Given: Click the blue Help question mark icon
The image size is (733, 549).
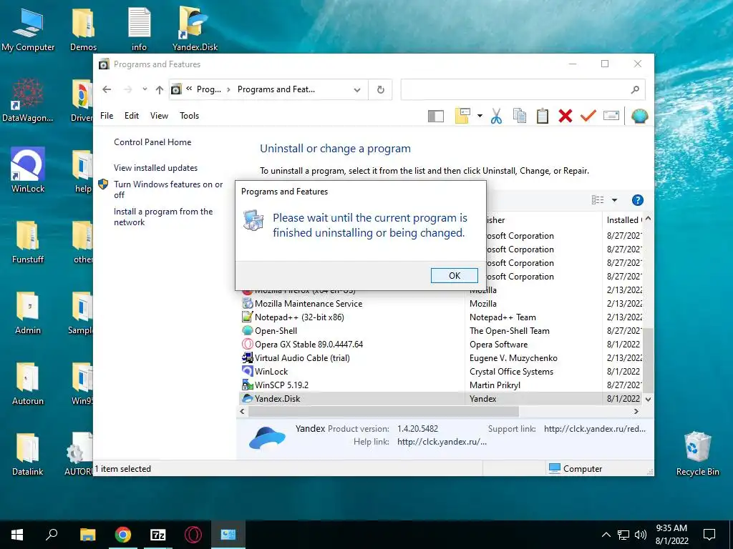Looking at the screenshot, I should [638, 200].
